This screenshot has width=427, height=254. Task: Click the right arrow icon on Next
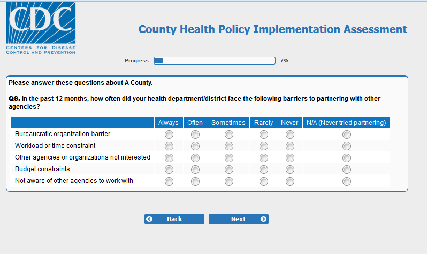[x=263, y=219]
